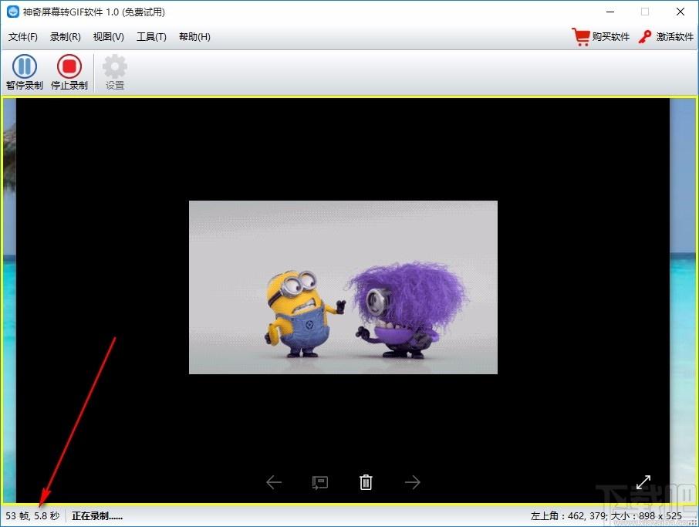Click the frame comment icon beside trash
Image resolution: width=699 pixels, height=527 pixels.
click(x=320, y=482)
